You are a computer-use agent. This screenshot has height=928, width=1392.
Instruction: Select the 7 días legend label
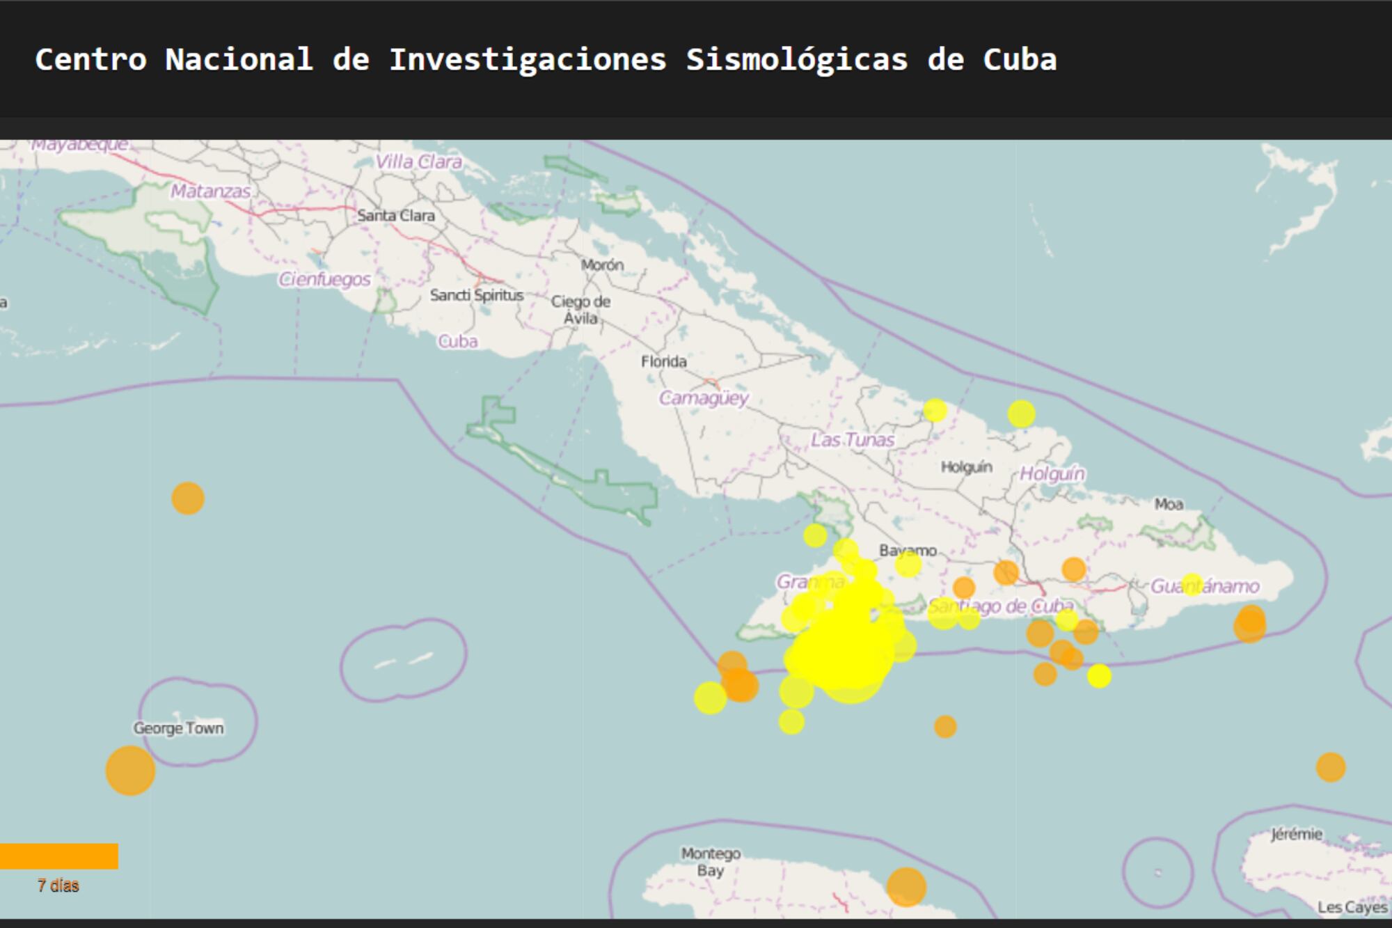58,886
